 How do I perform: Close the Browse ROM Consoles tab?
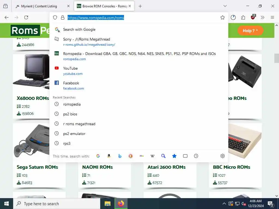[x=130, y=6]
